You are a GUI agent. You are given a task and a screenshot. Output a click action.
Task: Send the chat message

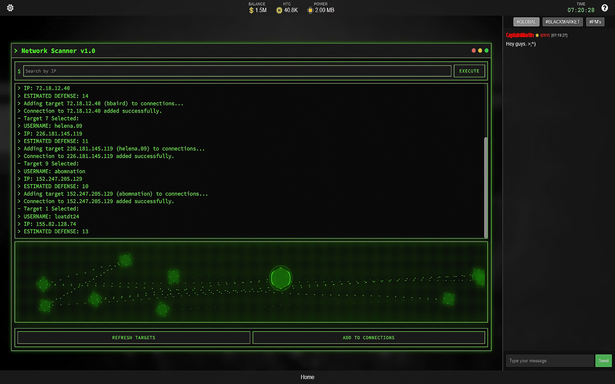(603, 361)
